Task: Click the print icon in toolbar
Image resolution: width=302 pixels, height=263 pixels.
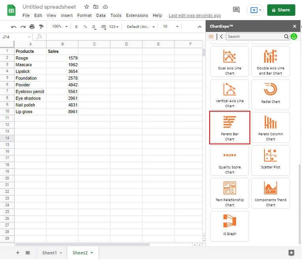Action: pyautogui.click(x=32, y=26)
